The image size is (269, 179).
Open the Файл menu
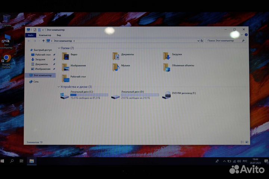31,35
